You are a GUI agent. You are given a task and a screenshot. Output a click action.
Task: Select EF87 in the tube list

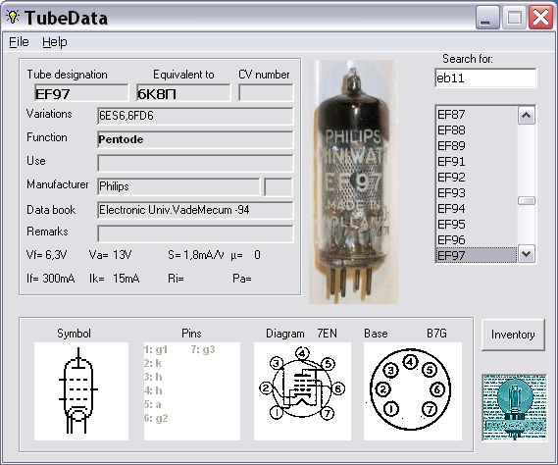click(477, 115)
